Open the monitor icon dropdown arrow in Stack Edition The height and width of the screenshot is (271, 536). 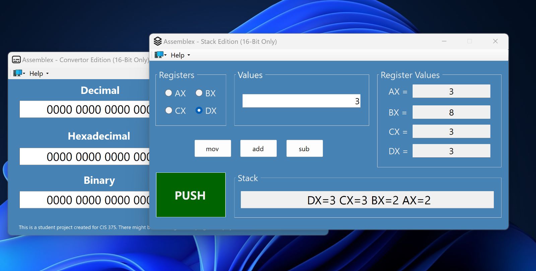[x=165, y=55]
